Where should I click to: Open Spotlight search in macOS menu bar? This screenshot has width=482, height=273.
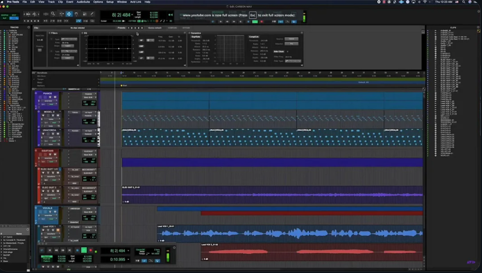tap(464, 2)
